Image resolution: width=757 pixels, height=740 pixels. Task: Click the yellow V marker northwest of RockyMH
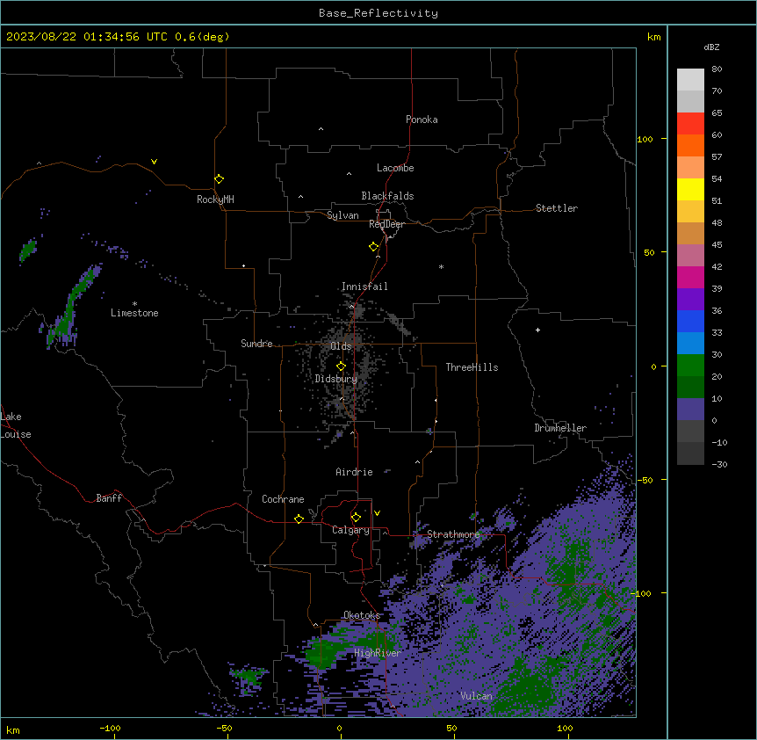[x=154, y=162]
